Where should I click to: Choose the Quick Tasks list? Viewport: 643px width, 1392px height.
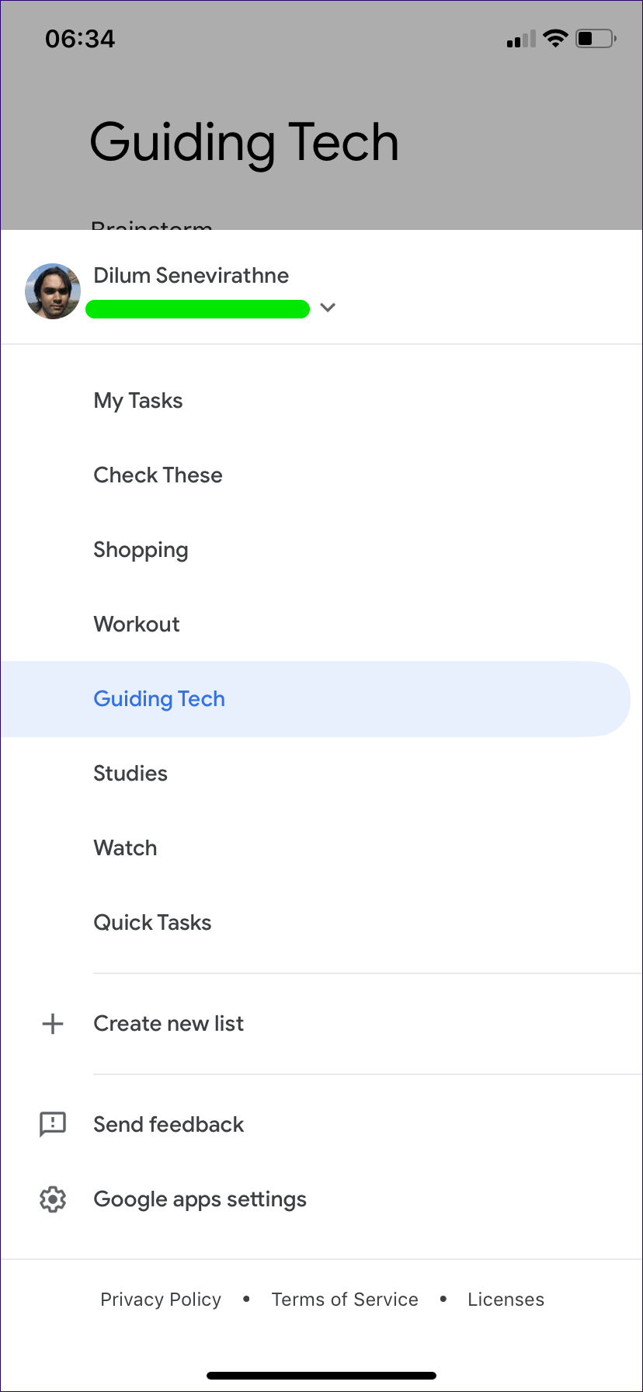pos(152,923)
